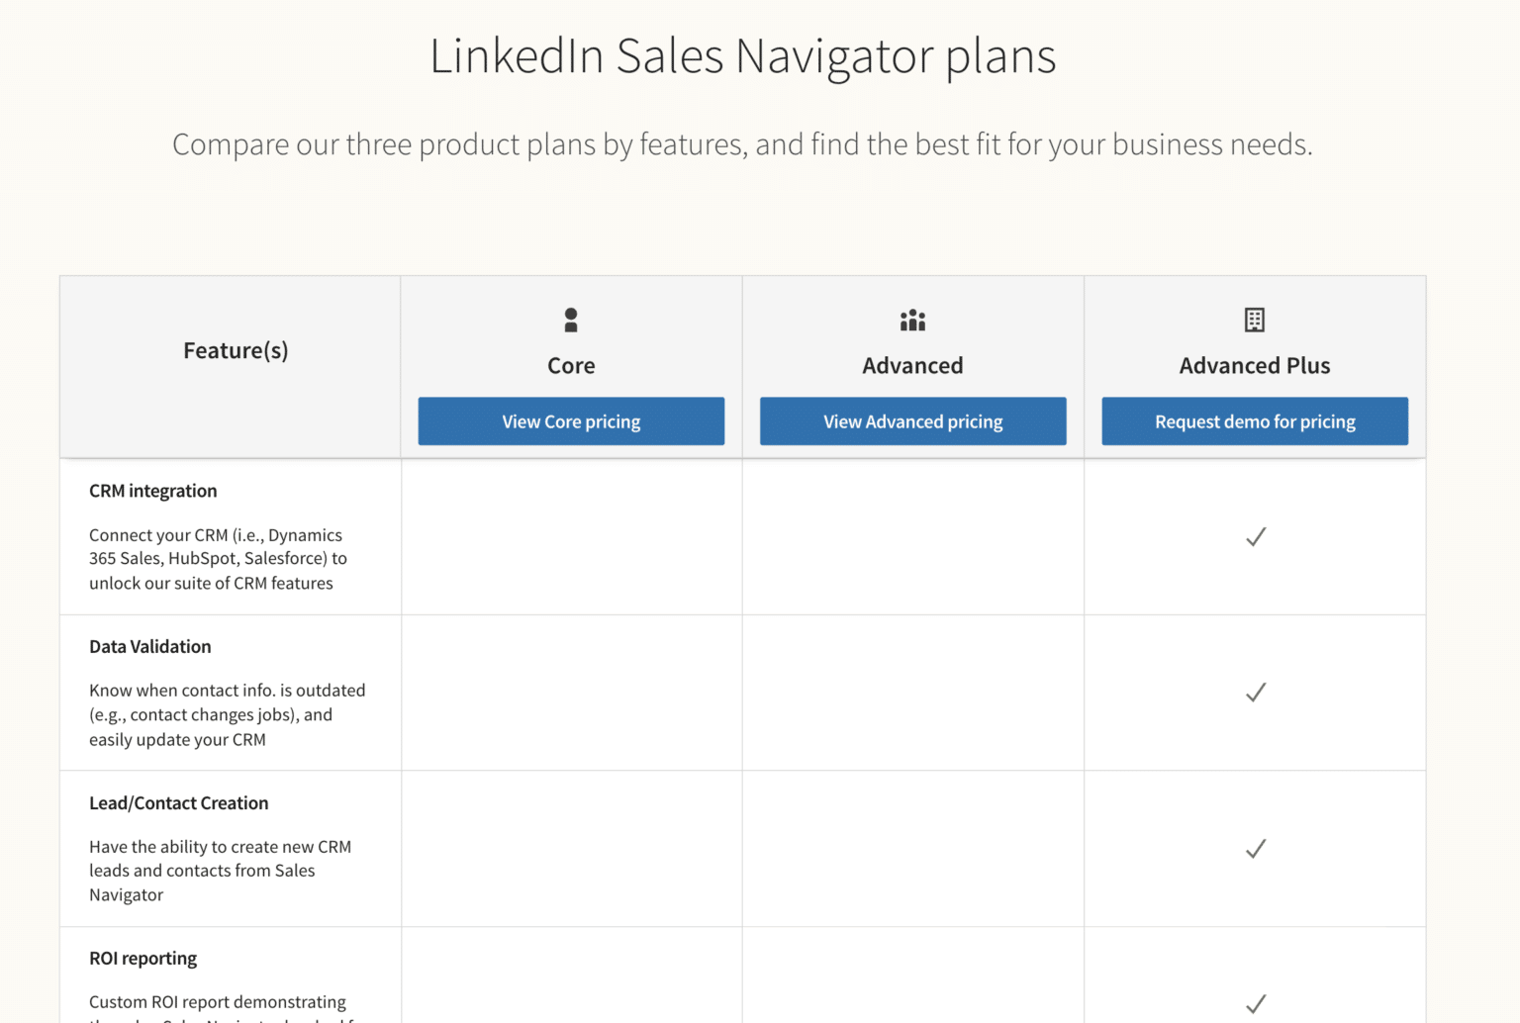
Task: Click Request demo for pricing
Action: coord(1254,420)
